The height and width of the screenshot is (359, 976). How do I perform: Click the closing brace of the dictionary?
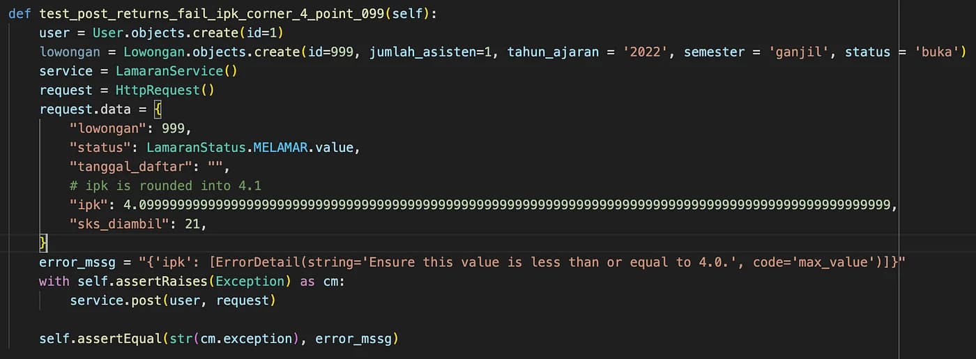(x=43, y=243)
